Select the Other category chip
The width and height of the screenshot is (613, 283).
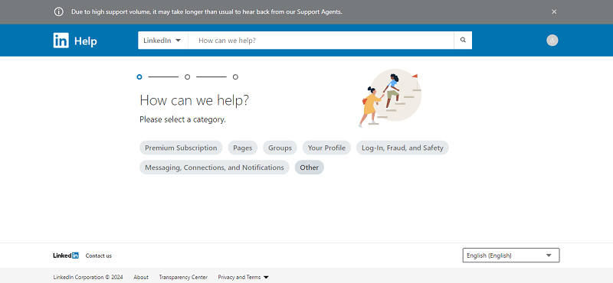(x=310, y=168)
